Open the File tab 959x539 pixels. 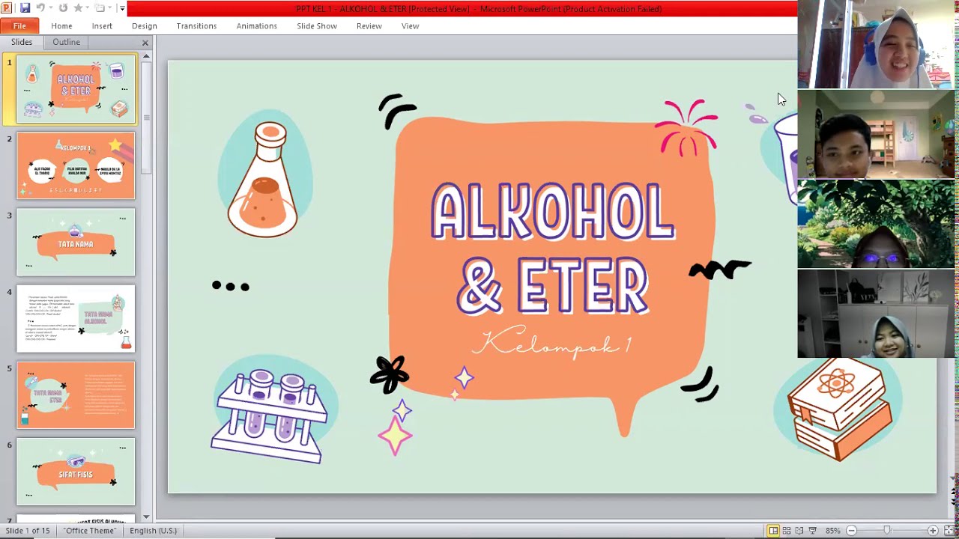(x=19, y=26)
